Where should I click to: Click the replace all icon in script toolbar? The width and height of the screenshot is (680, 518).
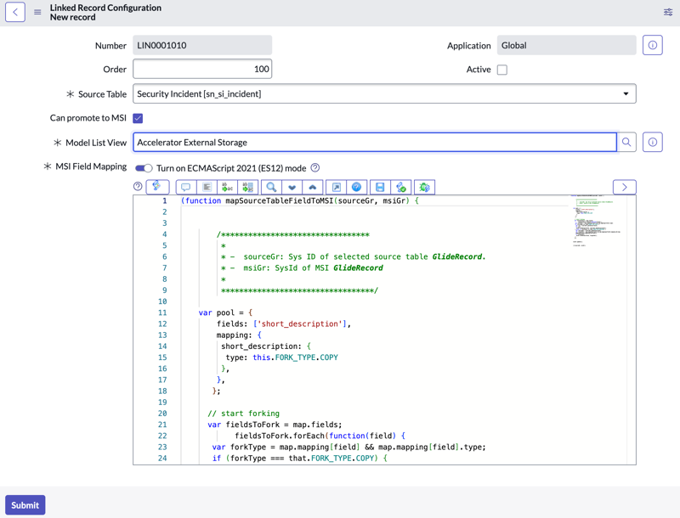248,187
